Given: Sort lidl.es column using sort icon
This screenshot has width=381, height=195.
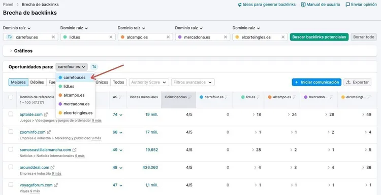Looking at the screenshot, I should (x=259, y=97).
